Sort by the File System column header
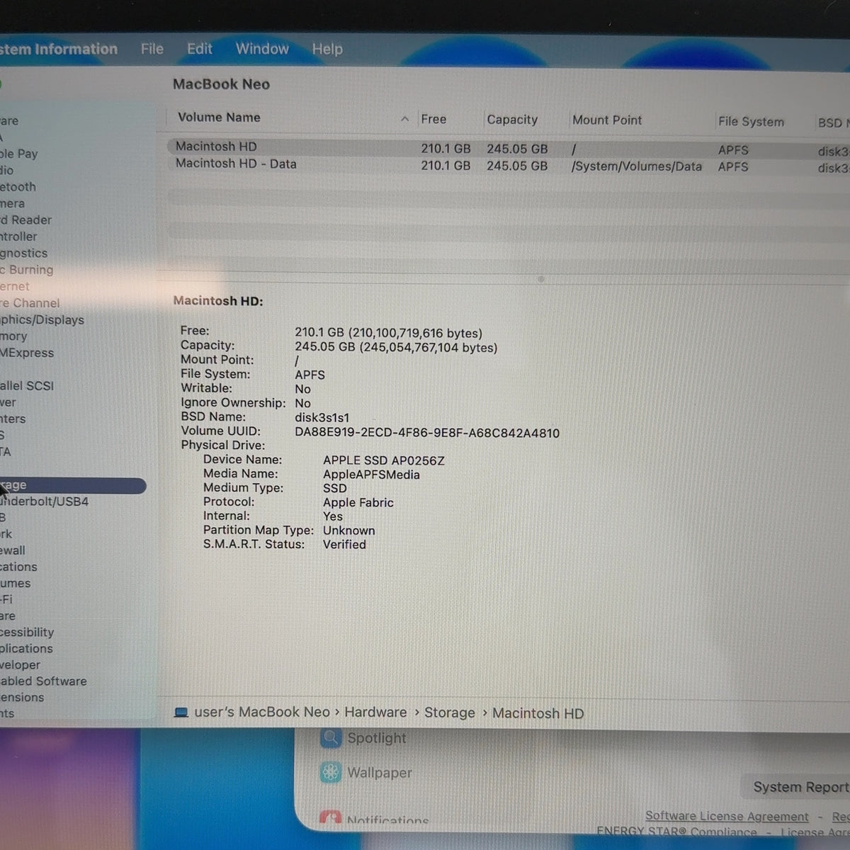The height and width of the screenshot is (850, 850). (751, 122)
